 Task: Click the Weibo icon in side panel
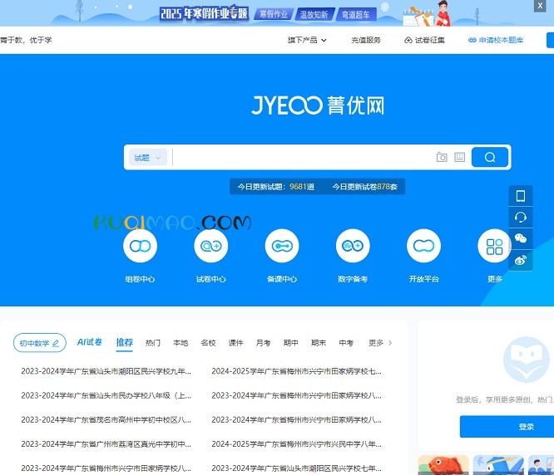pos(521,260)
